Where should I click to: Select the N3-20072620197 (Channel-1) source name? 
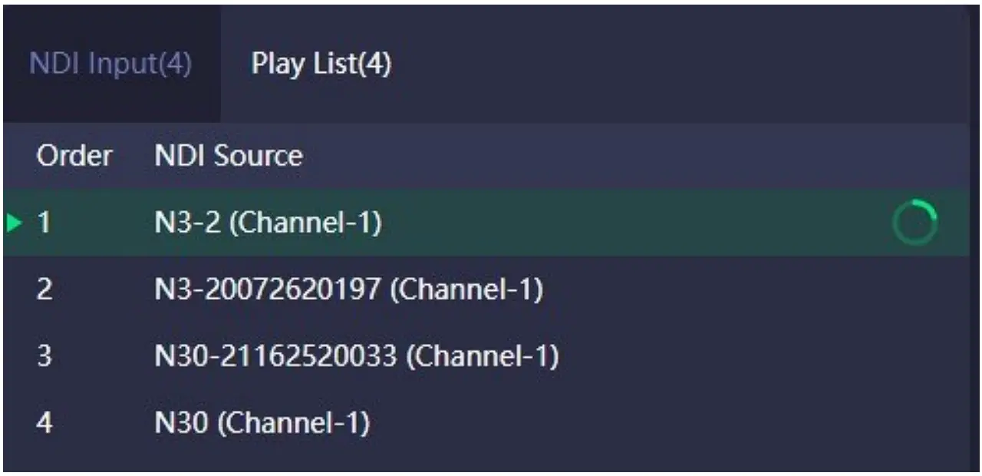(348, 290)
